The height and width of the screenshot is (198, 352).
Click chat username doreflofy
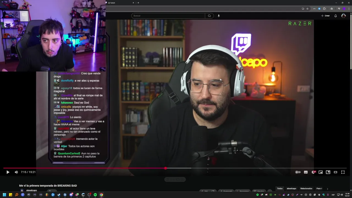pos(67,81)
